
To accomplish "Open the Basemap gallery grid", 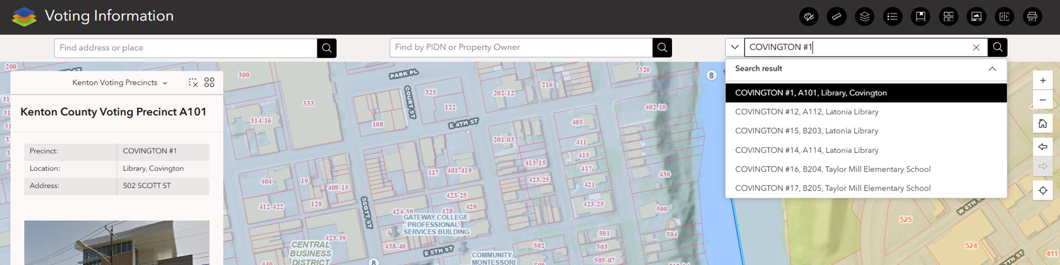I will [x=948, y=17].
